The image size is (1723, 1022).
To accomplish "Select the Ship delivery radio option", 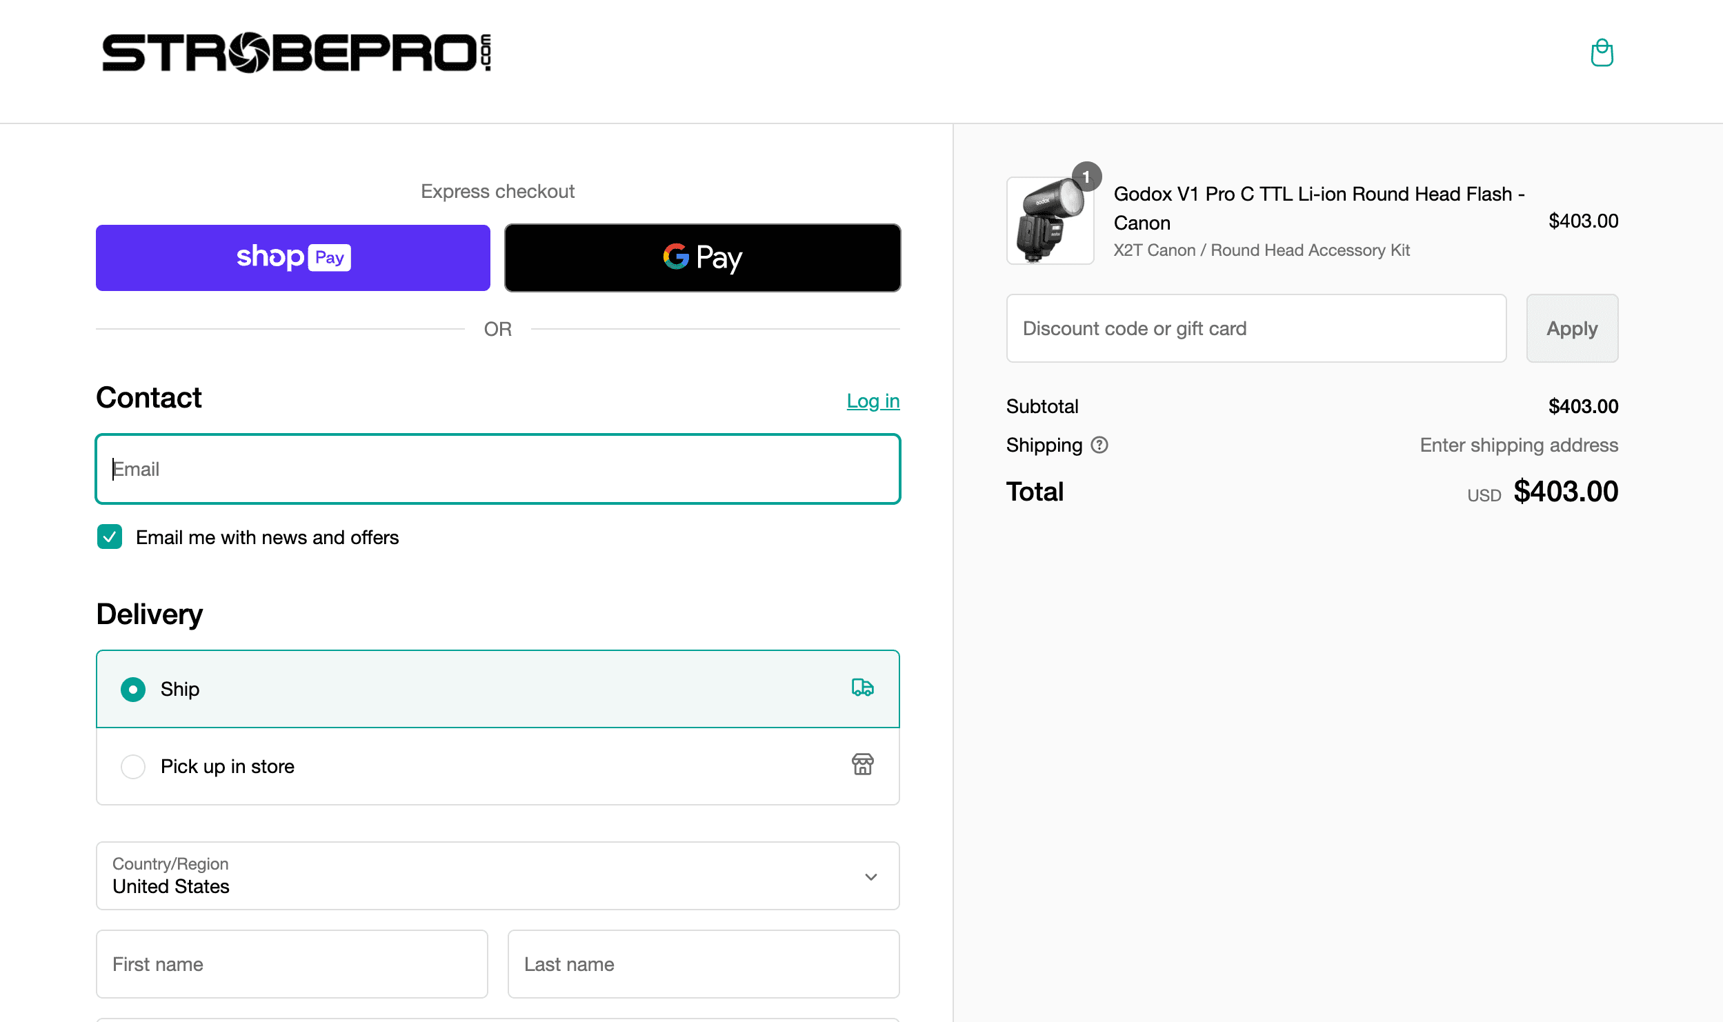I will click(x=133, y=690).
